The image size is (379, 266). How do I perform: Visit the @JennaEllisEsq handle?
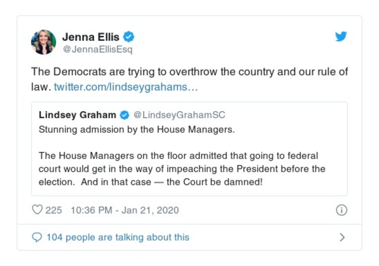click(x=98, y=49)
